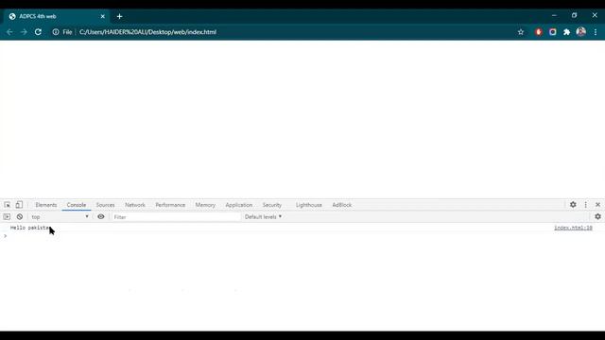Open the Default levels dropdown
Screen dimensions: 605x340
tap(263, 216)
